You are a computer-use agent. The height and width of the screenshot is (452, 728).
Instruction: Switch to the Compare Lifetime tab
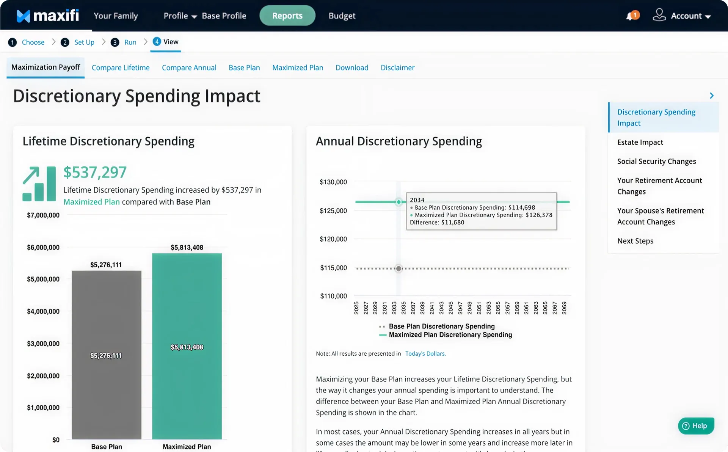pyautogui.click(x=120, y=67)
